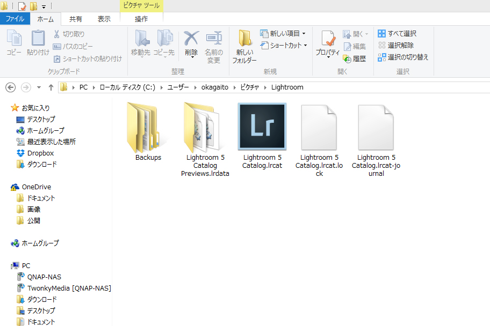This screenshot has width=490, height=326.
Task: Go to PC in address breadcrumb
Action: (83, 87)
